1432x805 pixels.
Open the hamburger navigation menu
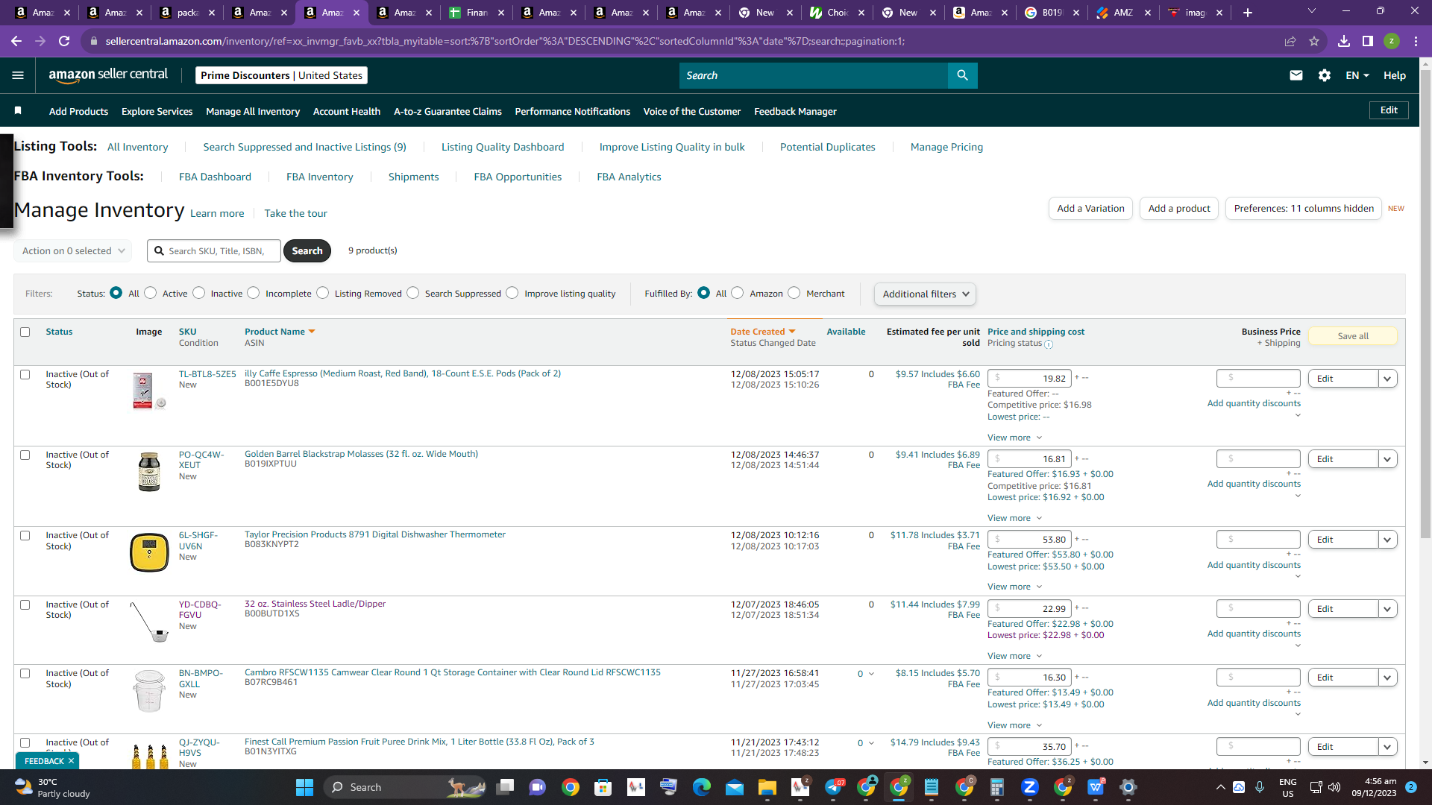(x=18, y=75)
